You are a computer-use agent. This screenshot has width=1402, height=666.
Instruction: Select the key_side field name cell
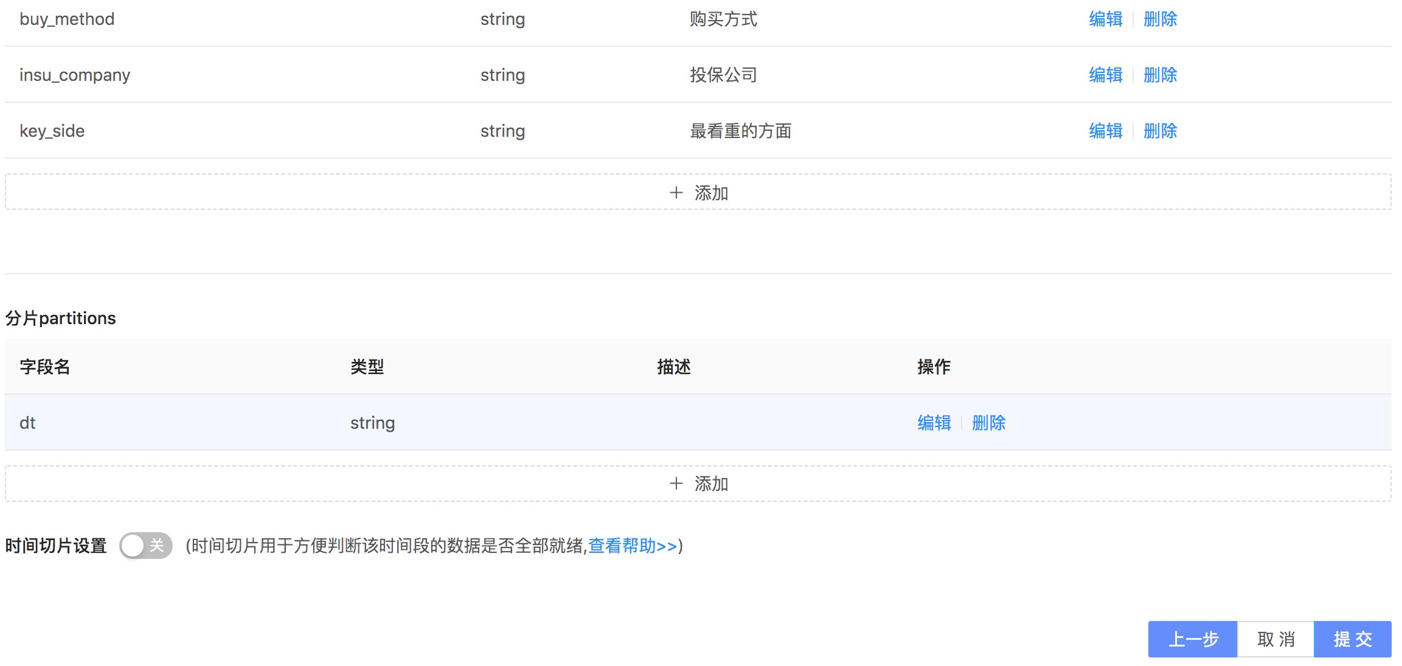(x=52, y=131)
